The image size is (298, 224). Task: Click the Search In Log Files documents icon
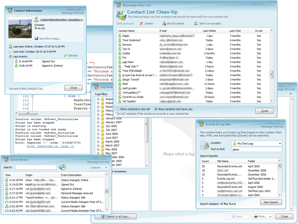point(204,146)
